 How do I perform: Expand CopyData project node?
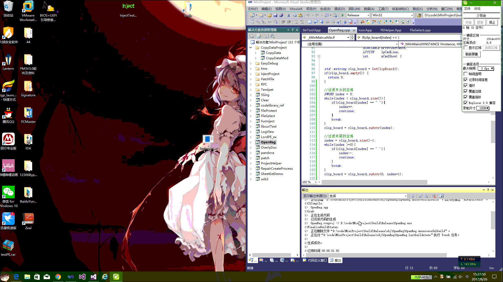tap(256, 53)
